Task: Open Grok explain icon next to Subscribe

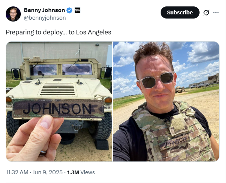Action: tap(206, 12)
